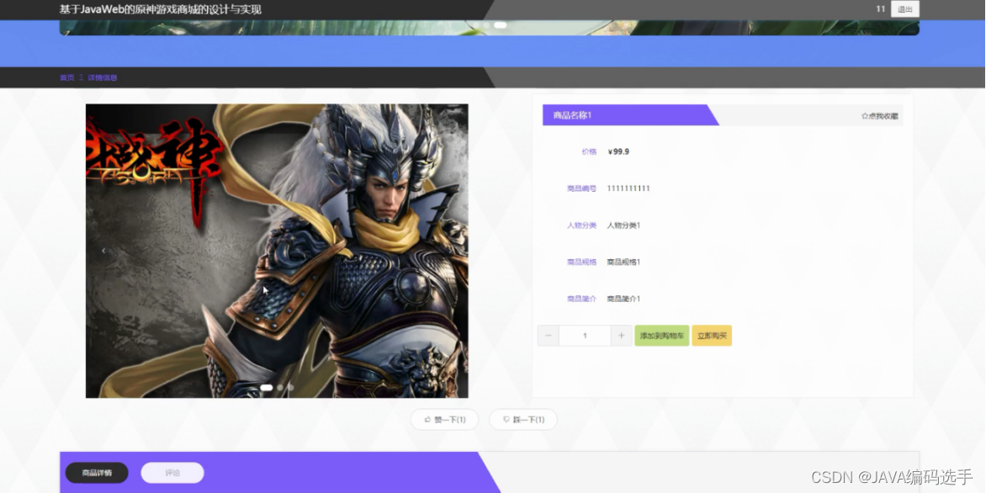This screenshot has width=986, height=493.
Task: Click the 商品编号 field label
Action: 581,188
